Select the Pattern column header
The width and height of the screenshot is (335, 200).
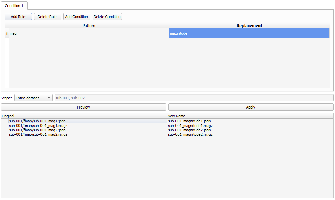point(89,26)
